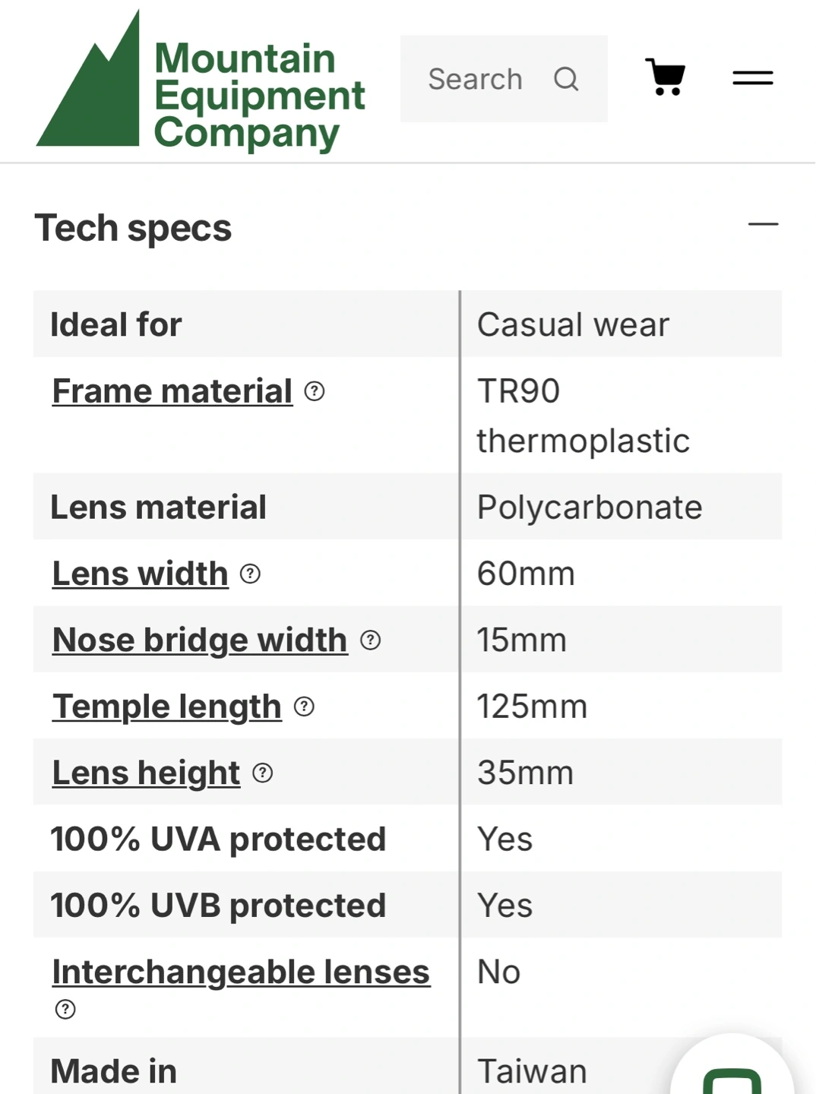
Task: Open the Frame material link
Action: pos(172,392)
